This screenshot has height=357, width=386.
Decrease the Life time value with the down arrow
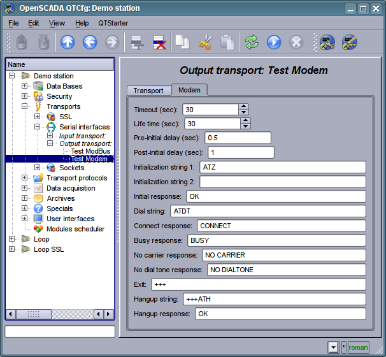(245, 126)
